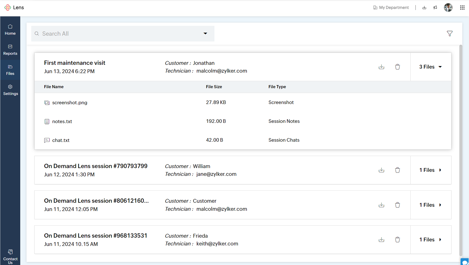Expand 1 Files for Frieda's session
This screenshot has height=265, width=469.
click(x=431, y=240)
